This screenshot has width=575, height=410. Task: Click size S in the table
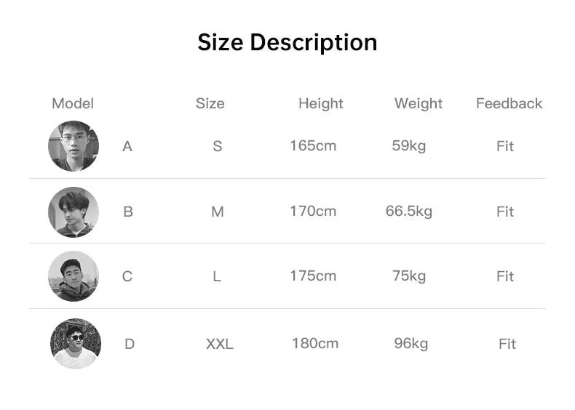(218, 146)
